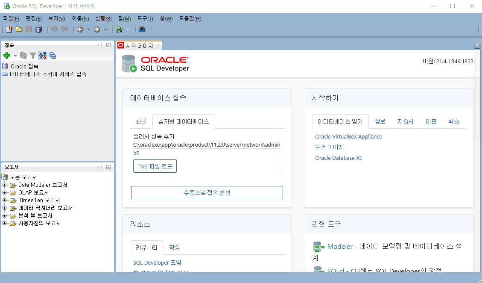
Task: Switch to the 정보 tab
Action: pos(380,121)
